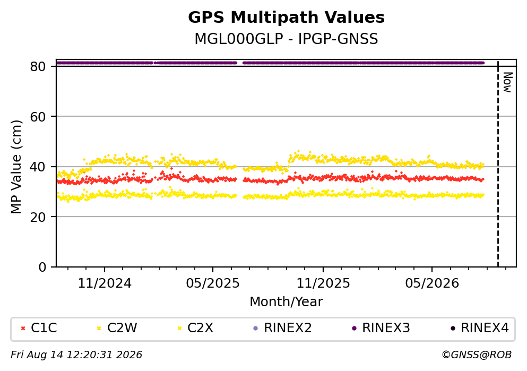Viewport: 527px width, 371px height.
Task: Click the RINEX2 legend dot
Action: pos(255,329)
